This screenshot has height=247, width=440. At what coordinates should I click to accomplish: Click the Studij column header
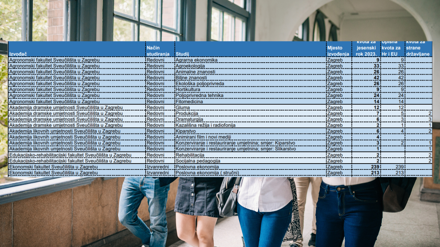[x=250, y=49]
